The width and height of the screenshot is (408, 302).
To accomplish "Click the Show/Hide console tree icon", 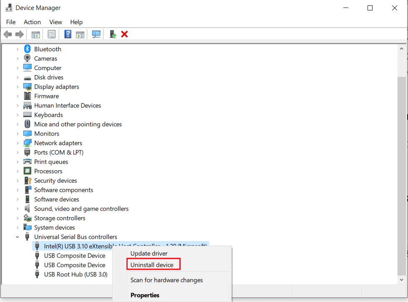I will point(35,34).
